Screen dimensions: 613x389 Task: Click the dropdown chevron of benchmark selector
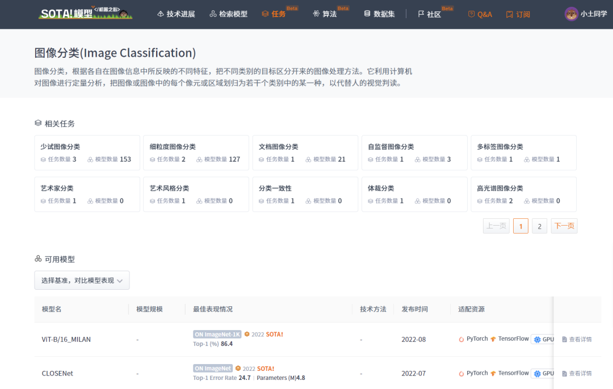120,281
